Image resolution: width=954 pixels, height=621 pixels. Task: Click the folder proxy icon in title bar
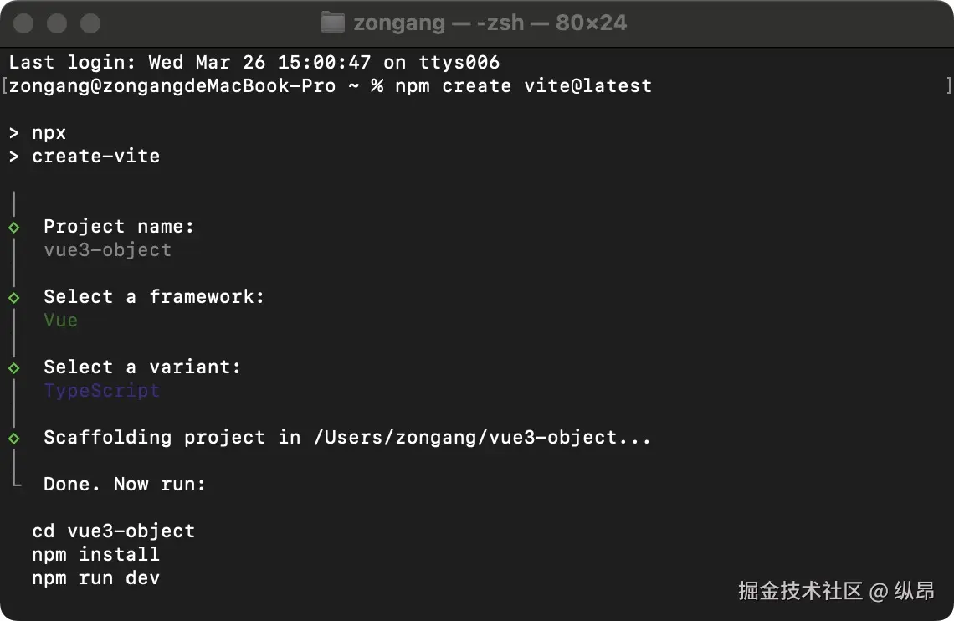point(333,23)
